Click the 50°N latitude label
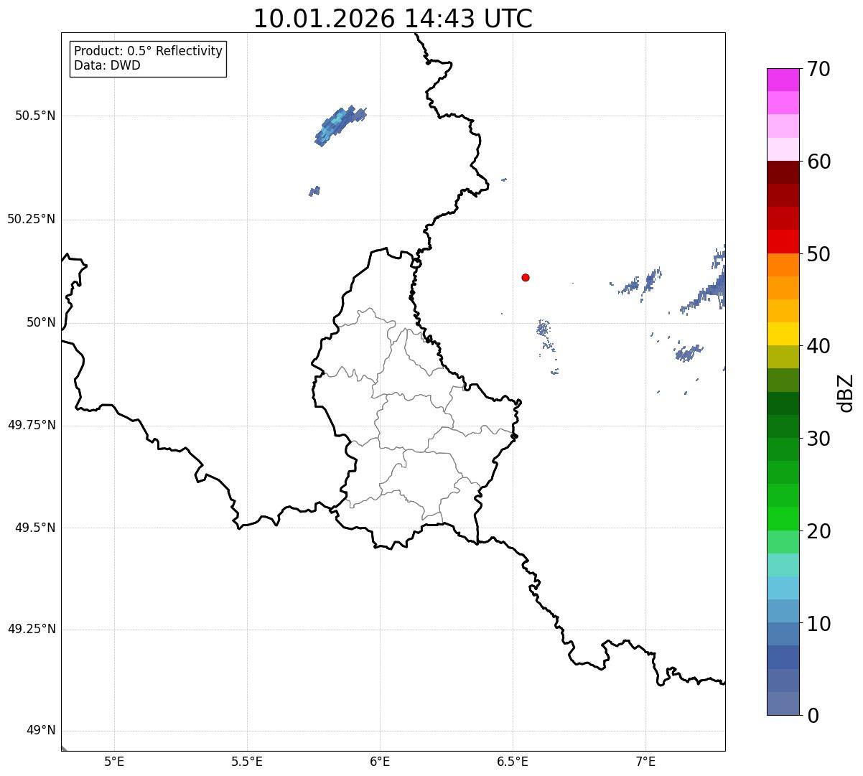Screen dimensions: 863x776 (x=41, y=322)
